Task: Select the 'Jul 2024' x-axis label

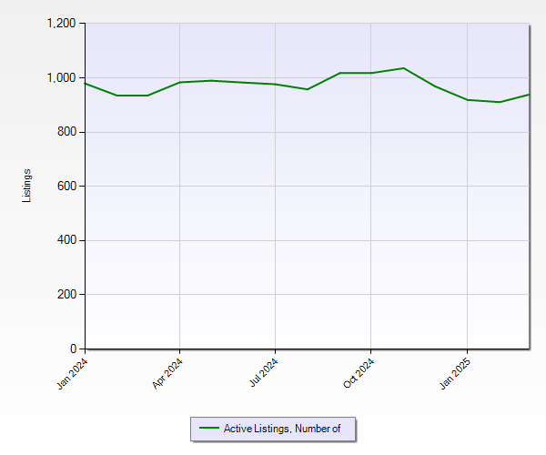Action: [263, 375]
